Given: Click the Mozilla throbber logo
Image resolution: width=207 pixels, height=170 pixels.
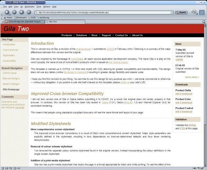Looking at the screenshot, I should coord(202,12).
